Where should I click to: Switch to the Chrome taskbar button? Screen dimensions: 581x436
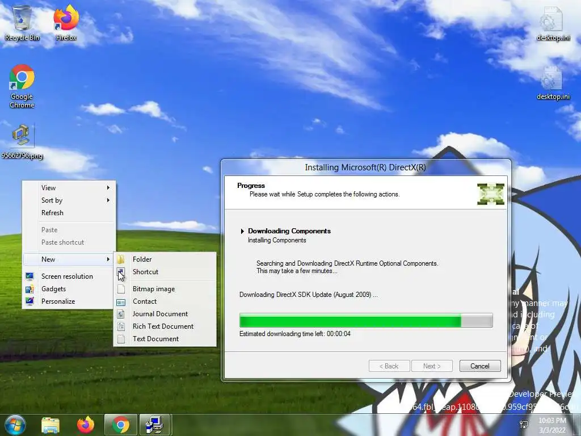(x=121, y=425)
